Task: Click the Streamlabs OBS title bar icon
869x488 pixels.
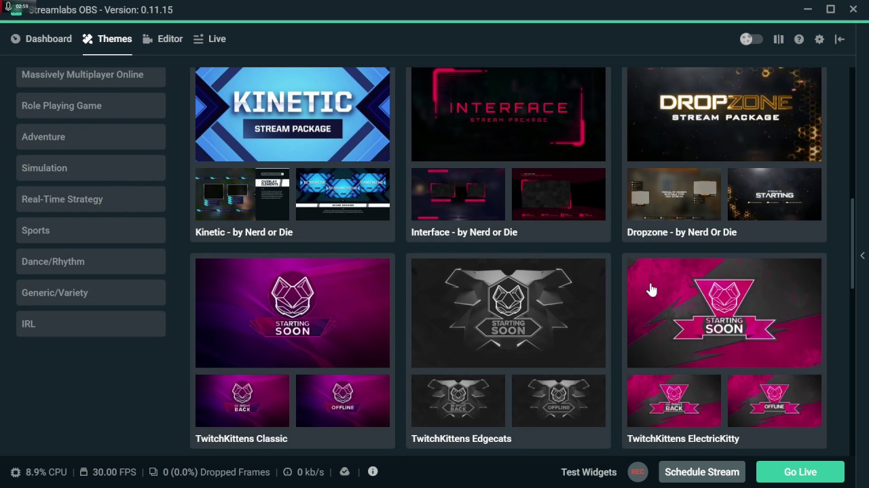Action: point(16,11)
